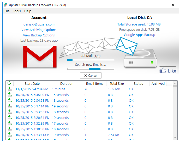Click the backup list scrollbar thumb
The width and height of the screenshot is (180, 142).
coord(175,86)
